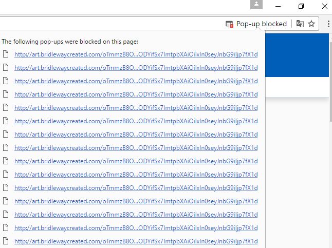Open the Translate page icon
The height and width of the screenshot is (248, 332).
300,24
